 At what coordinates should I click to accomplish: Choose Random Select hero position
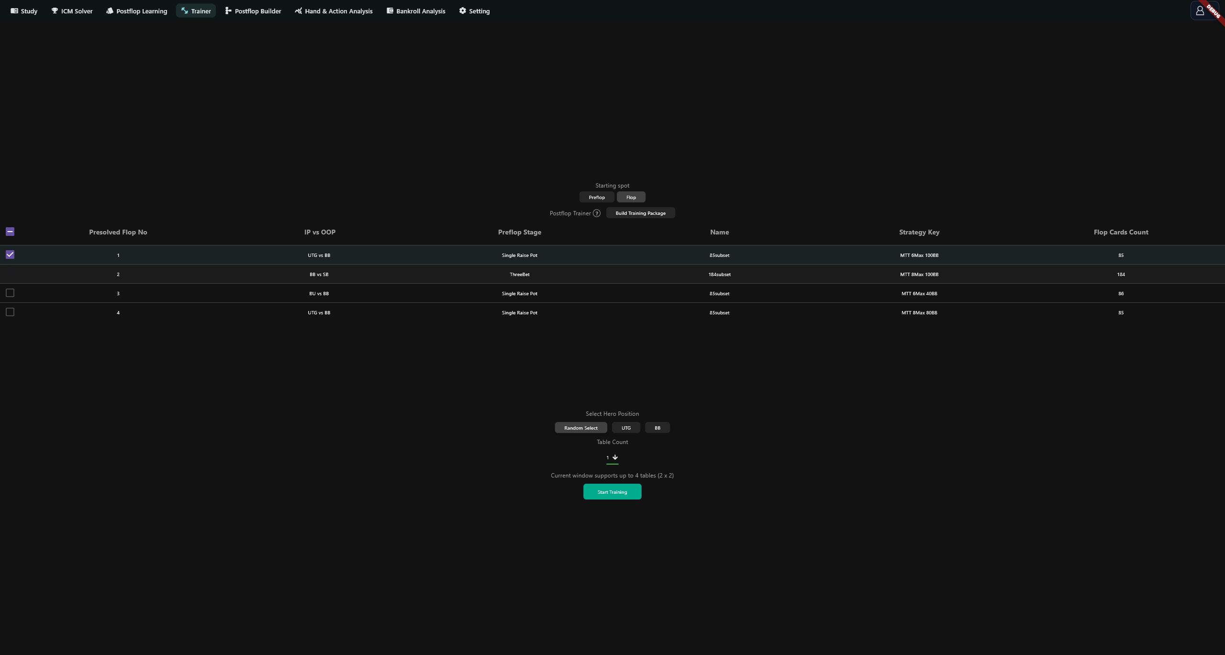pos(581,428)
